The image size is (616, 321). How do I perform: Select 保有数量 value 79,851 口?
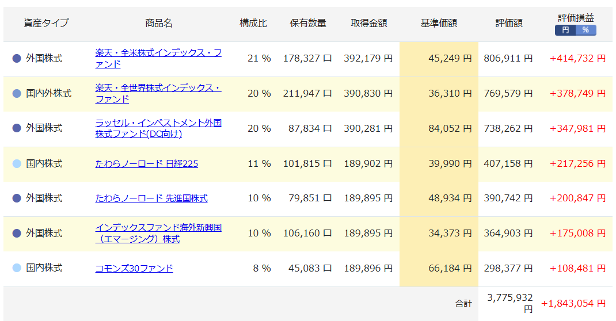(x=310, y=198)
